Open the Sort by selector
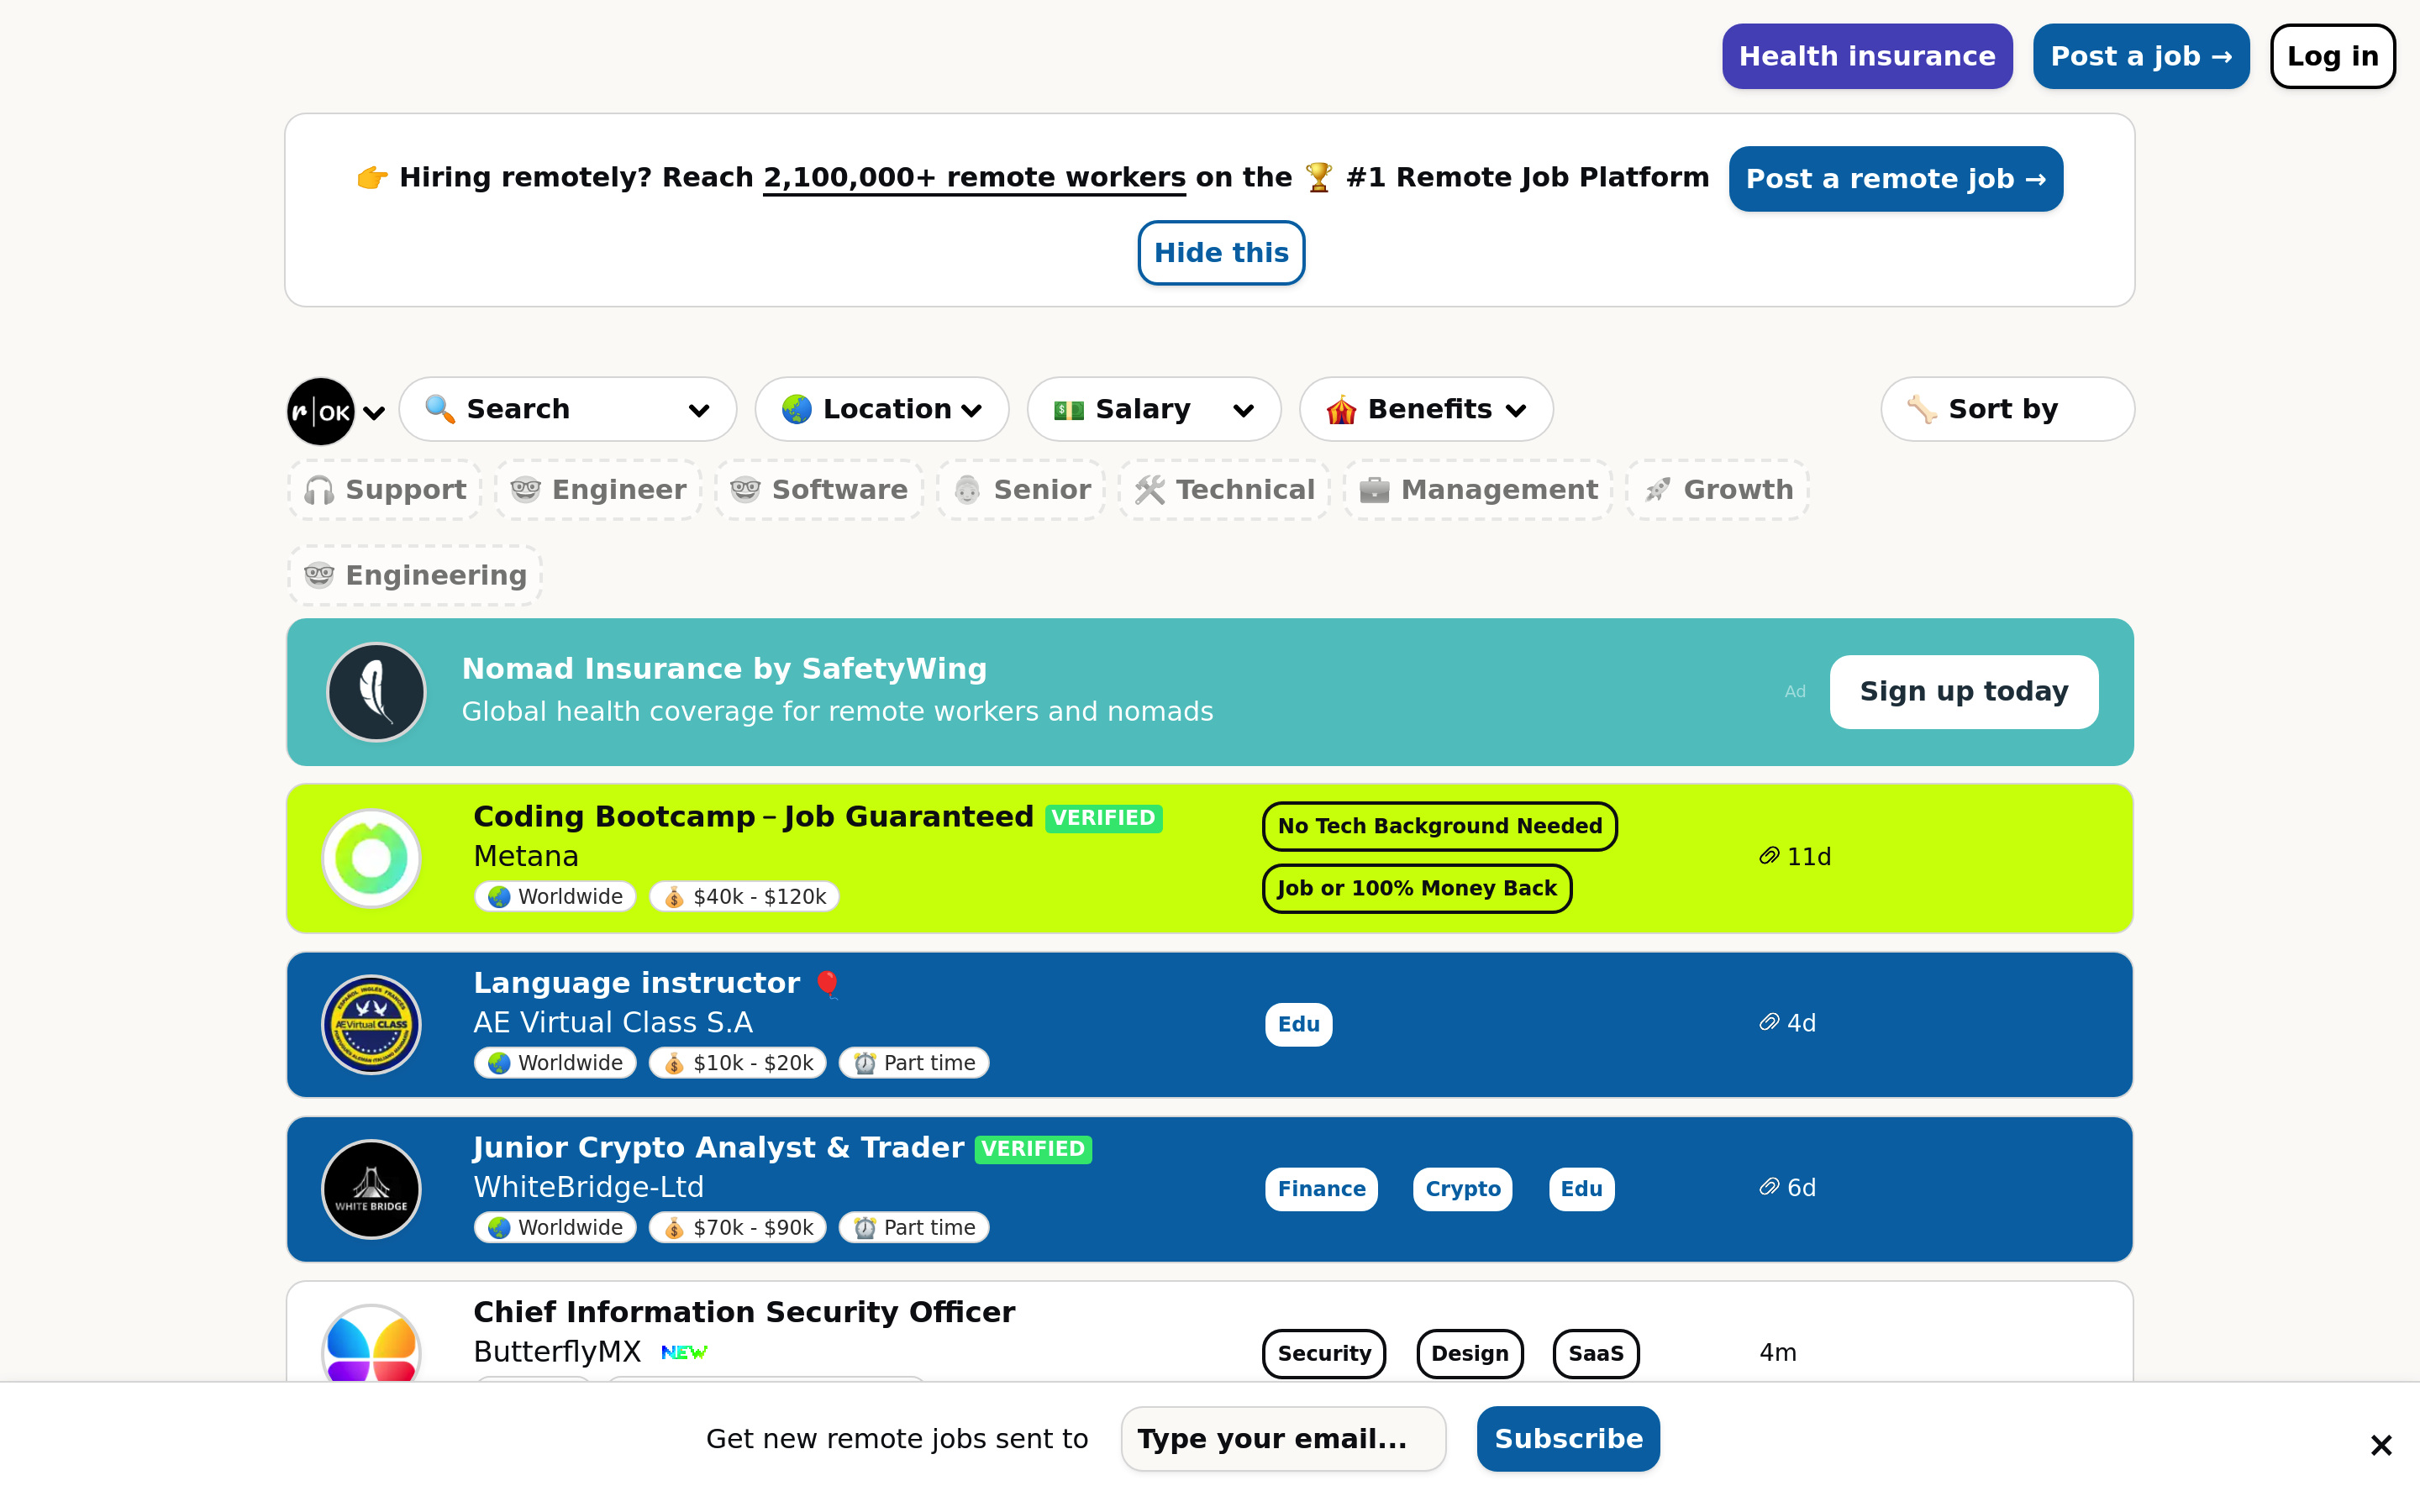 click(x=2006, y=409)
